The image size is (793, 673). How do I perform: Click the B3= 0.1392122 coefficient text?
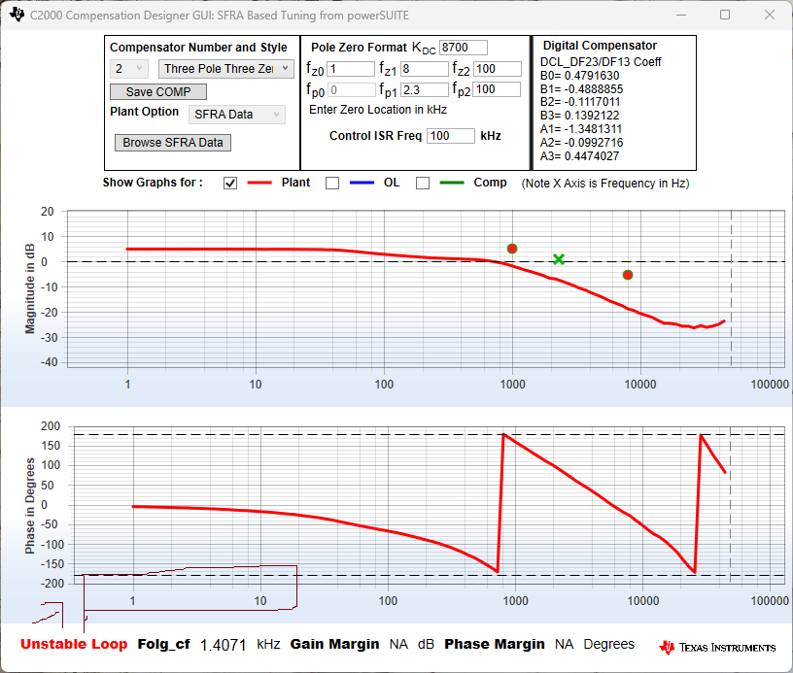pyautogui.click(x=579, y=116)
